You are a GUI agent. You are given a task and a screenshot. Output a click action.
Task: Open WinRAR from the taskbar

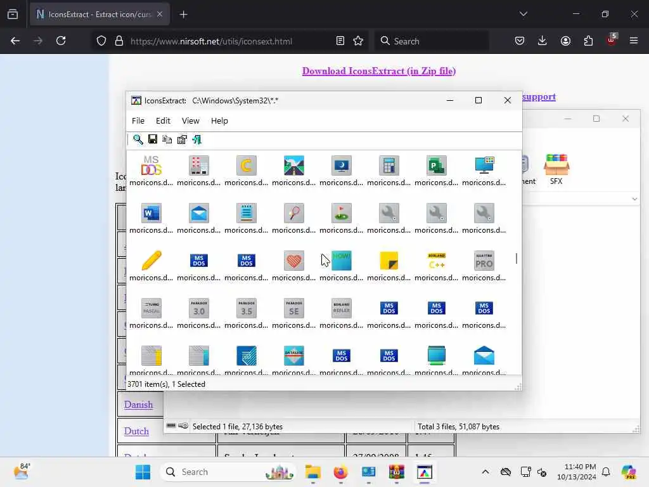point(397,472)
